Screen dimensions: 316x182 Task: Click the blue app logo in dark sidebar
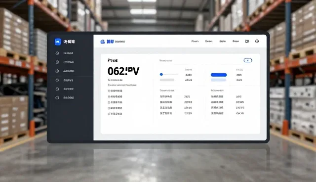58,42
